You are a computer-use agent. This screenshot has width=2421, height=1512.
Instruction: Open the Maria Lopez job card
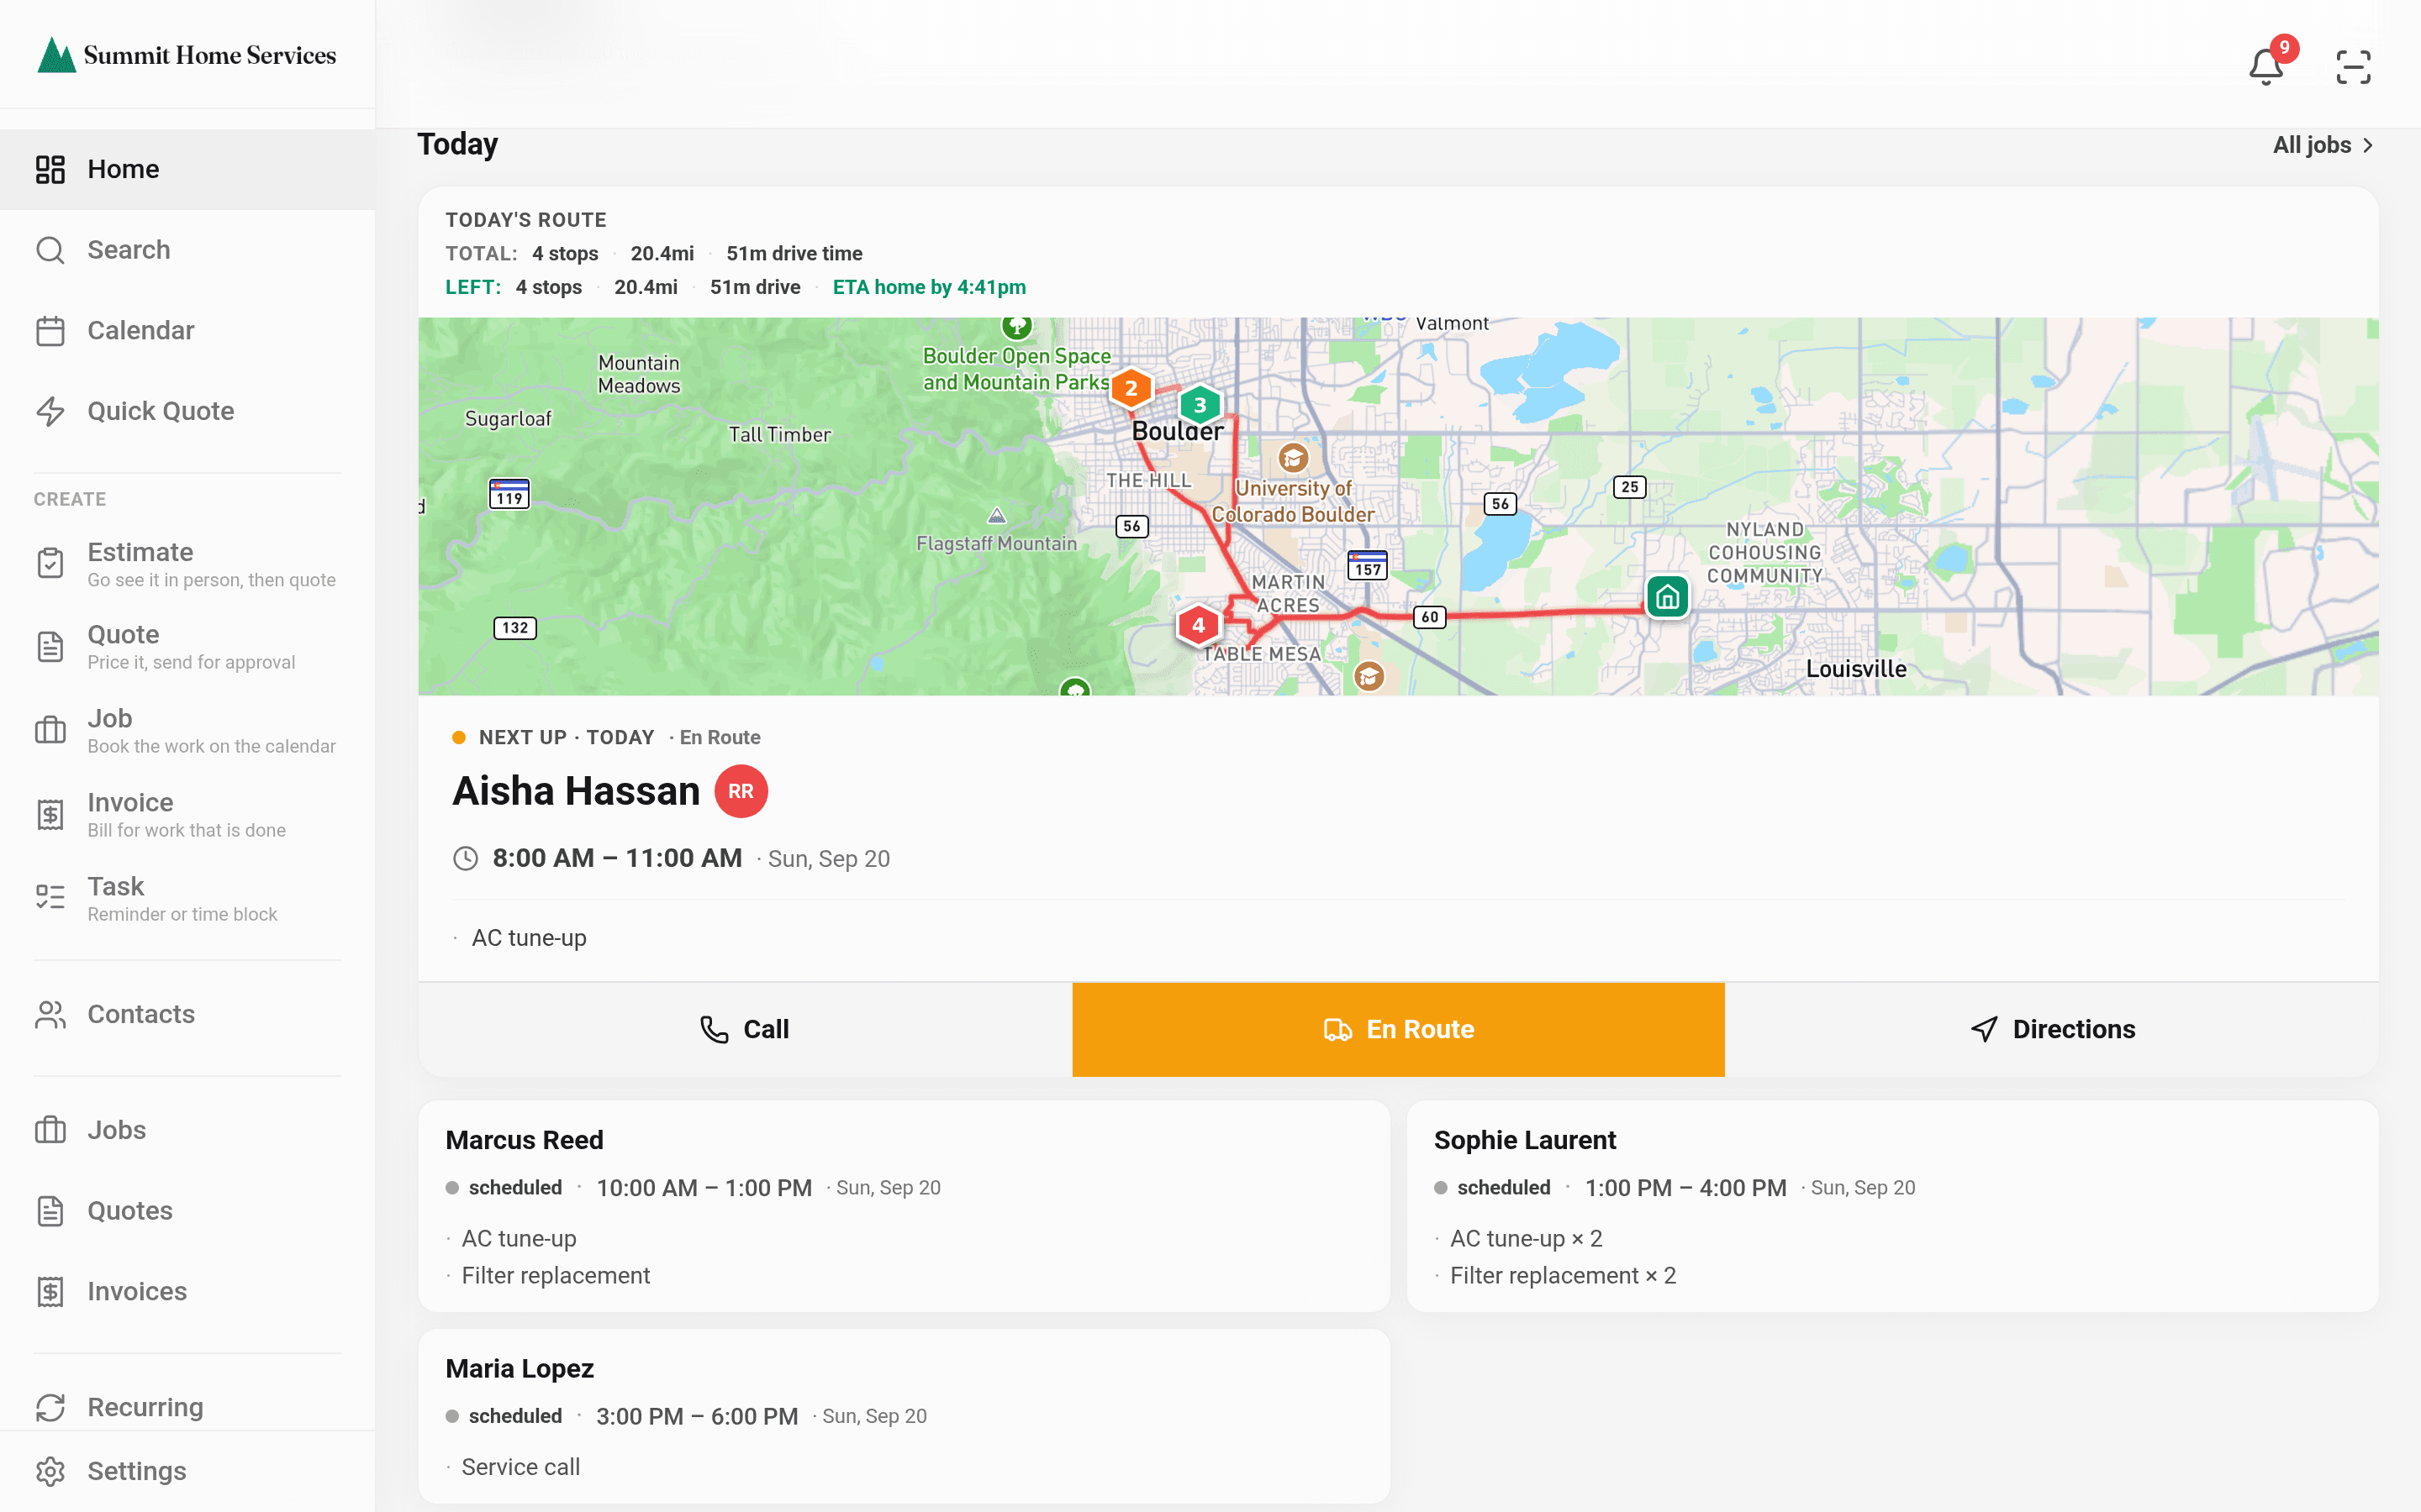(904, 1416)
